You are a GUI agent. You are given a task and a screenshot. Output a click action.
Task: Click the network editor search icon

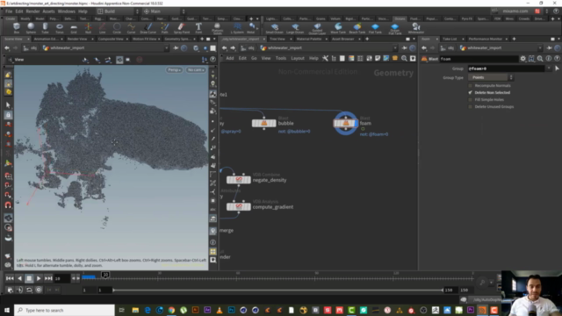(404, 59)
